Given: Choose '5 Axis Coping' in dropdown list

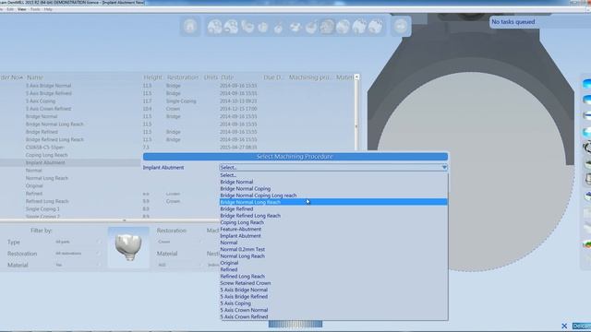Looking at the screenshot, I should 333,303.
